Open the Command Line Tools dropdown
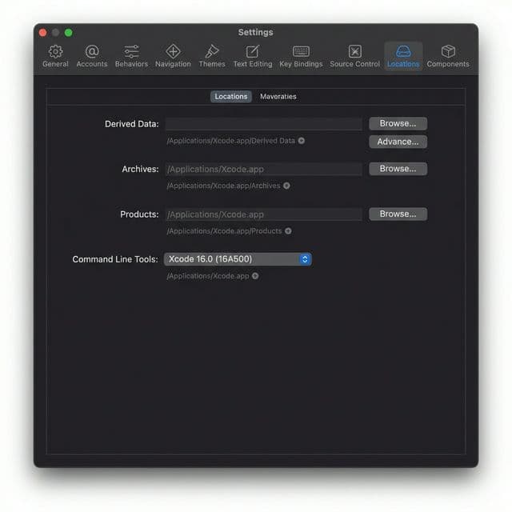This screenshot has height=512, width=512. point(238,259)
